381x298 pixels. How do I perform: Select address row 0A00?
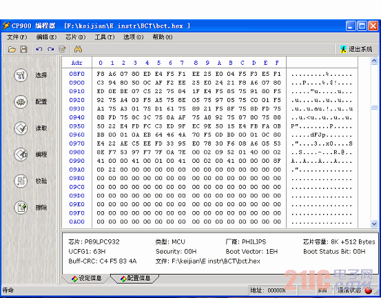(76, 221)
